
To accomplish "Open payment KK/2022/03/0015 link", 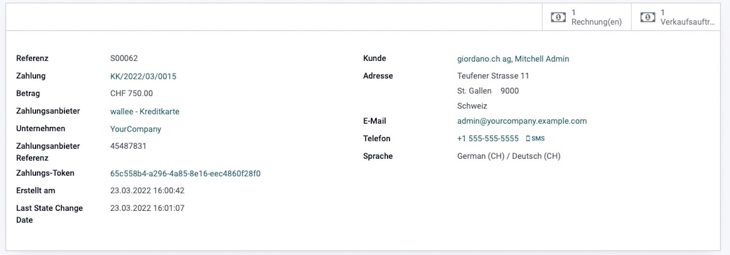I will coord(143,76).
